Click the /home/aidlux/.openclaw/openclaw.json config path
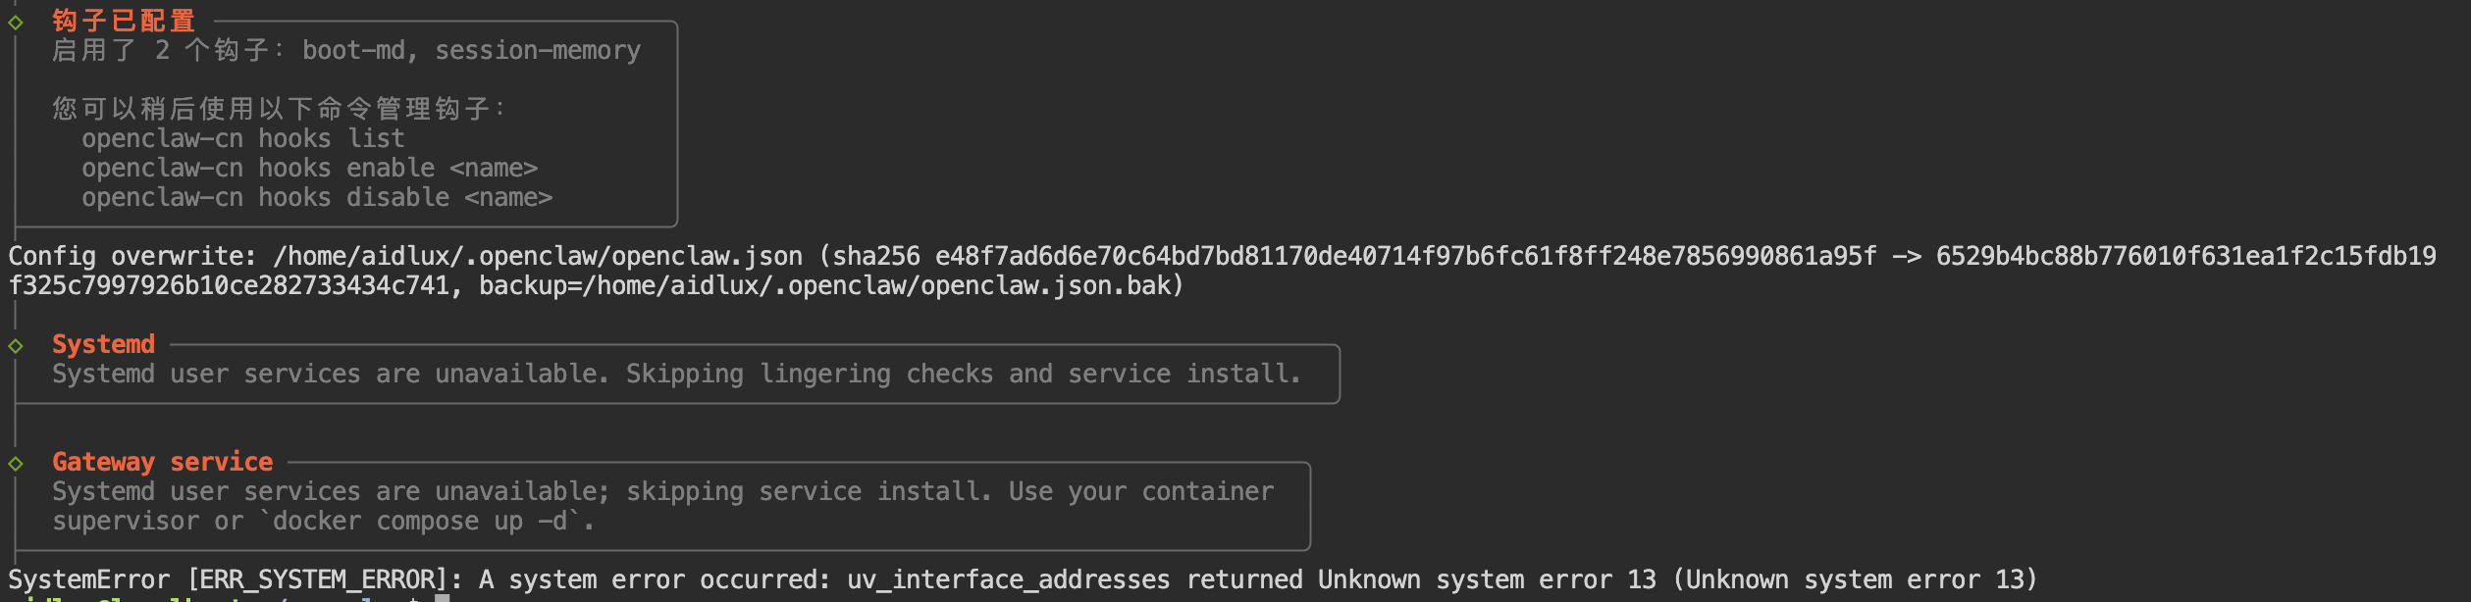This screenshot has height=602, width=2471. point(538,256)
